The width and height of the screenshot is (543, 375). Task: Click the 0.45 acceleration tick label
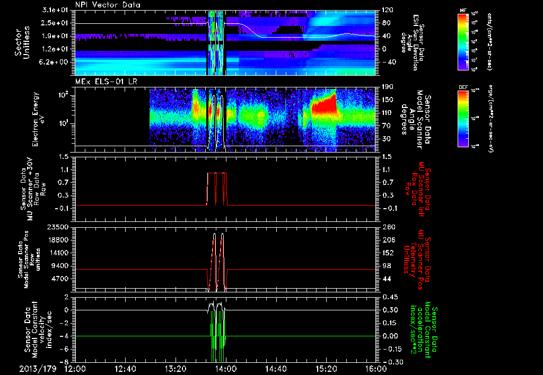(x=390, y=297)
